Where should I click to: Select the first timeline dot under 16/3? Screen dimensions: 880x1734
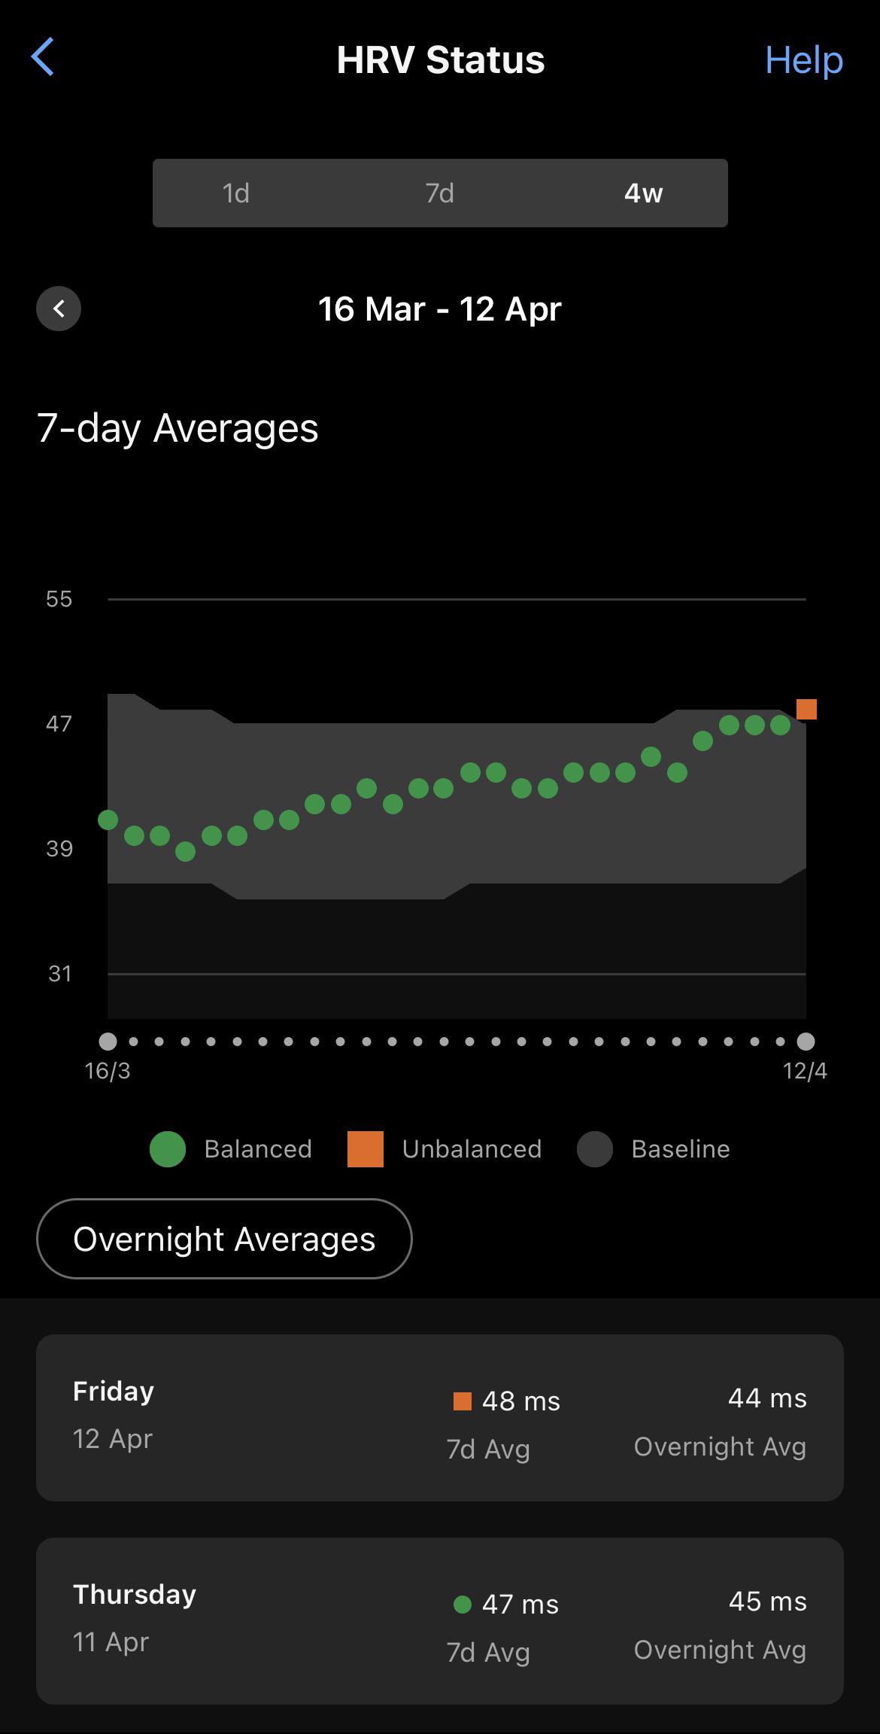coord(109,1042)
